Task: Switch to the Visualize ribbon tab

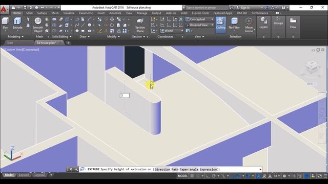Action: pyautogui.click(x=69, y=13)
